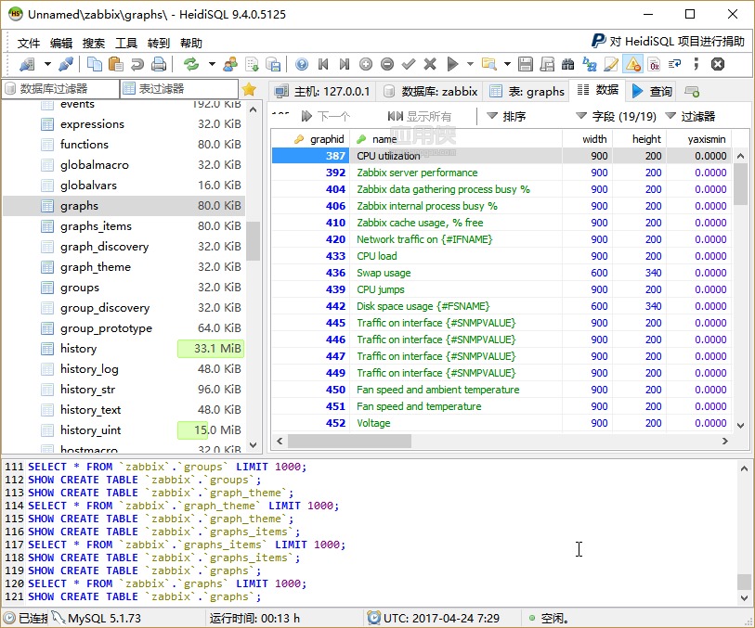This screenshot has height=628, width=755.
Task: Click the delete row minus icon
Action: point(387,64)
